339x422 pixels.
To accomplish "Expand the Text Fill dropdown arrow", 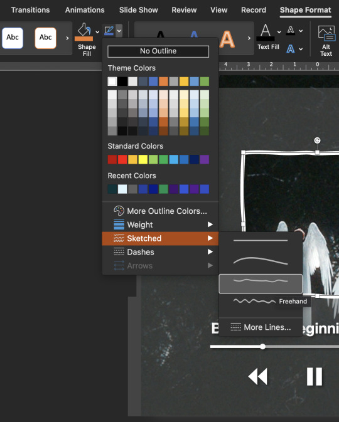I will click(x=279, y=32).
